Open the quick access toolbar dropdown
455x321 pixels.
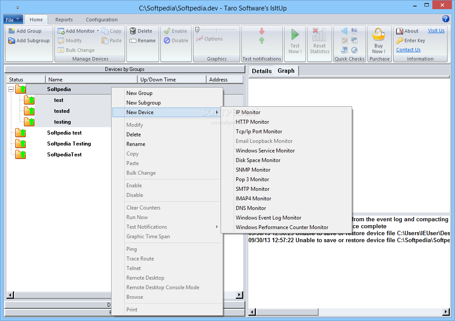(x=18, y=8)
